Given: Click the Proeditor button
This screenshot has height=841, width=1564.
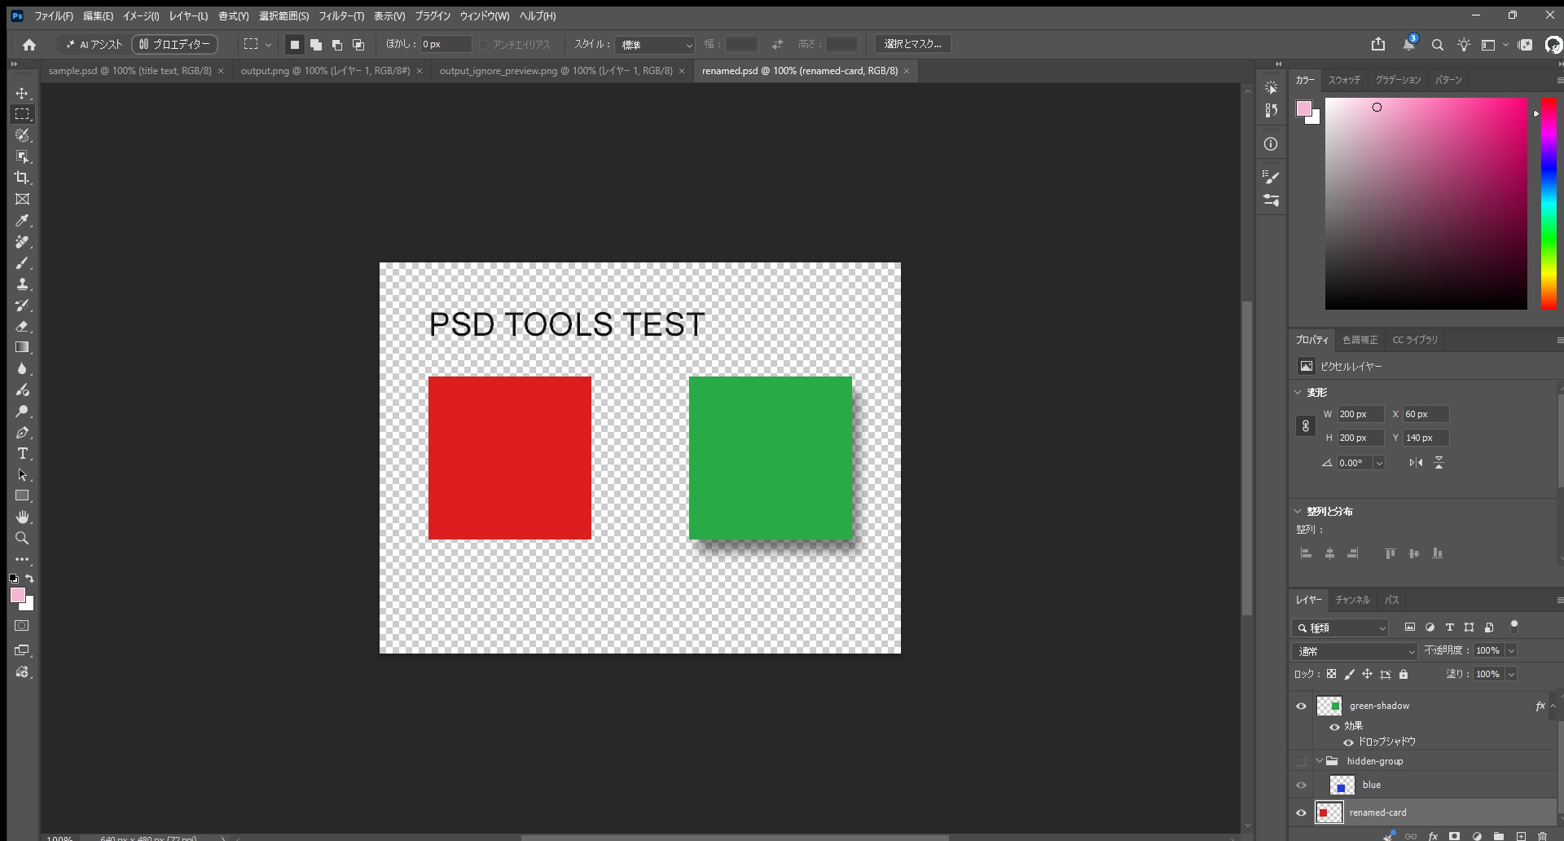Looking at the screenshot, I should pyautogui.click(x=174, y=44).
